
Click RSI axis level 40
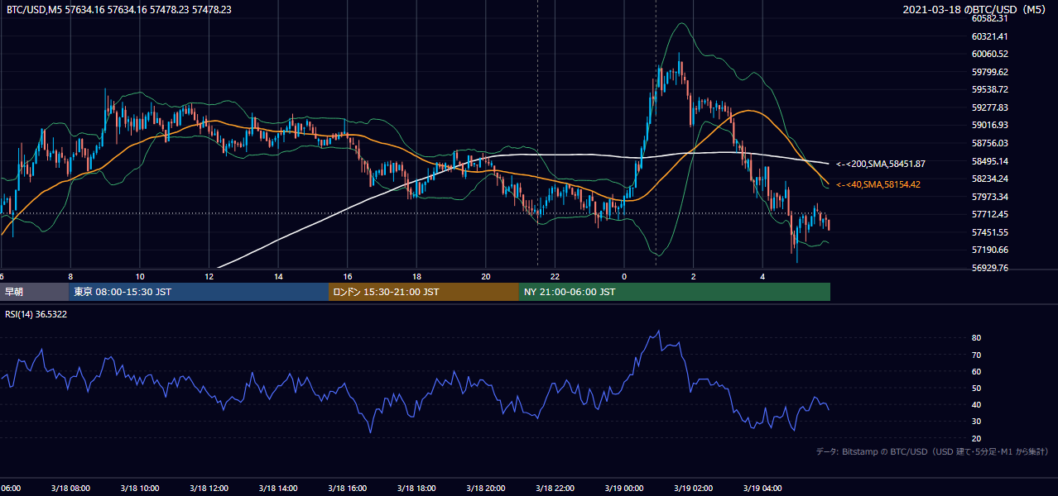pyautogui.click(x=976, y=404)
